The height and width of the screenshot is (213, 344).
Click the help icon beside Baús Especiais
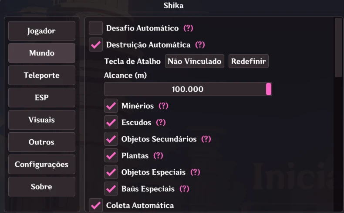pyautogui.click(x=184, y=189)
